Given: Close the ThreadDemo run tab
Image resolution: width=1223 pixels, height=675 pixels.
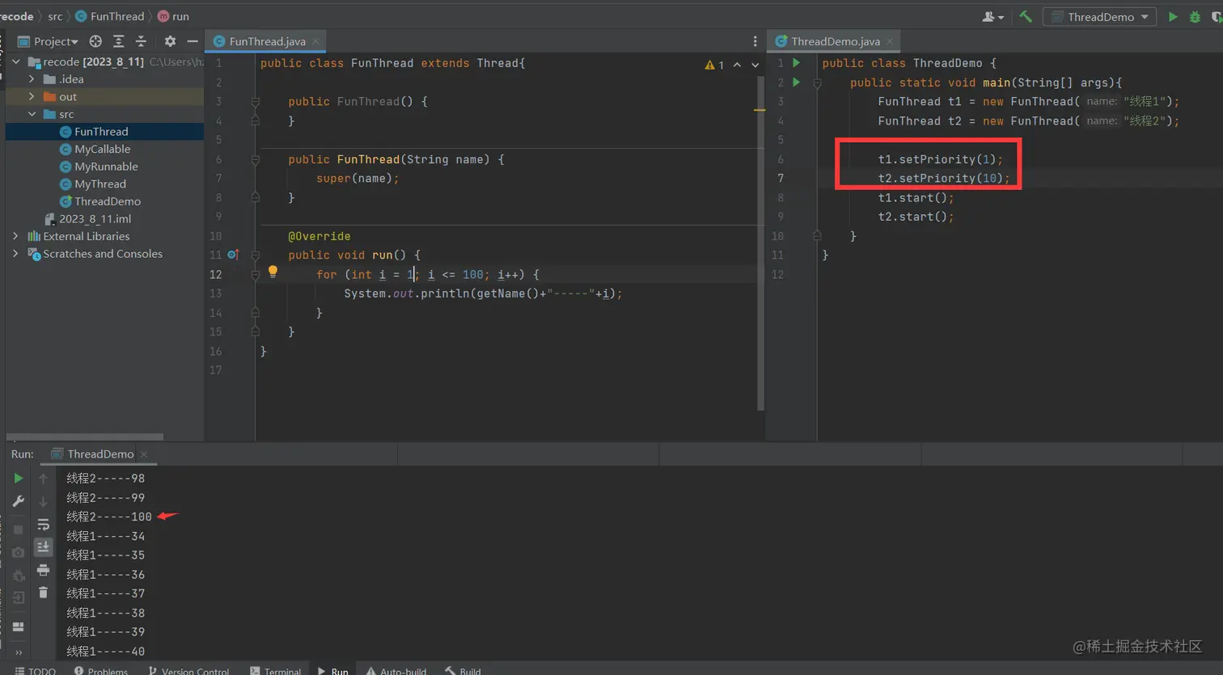Looking at the screenshot, I should (144, 454).
